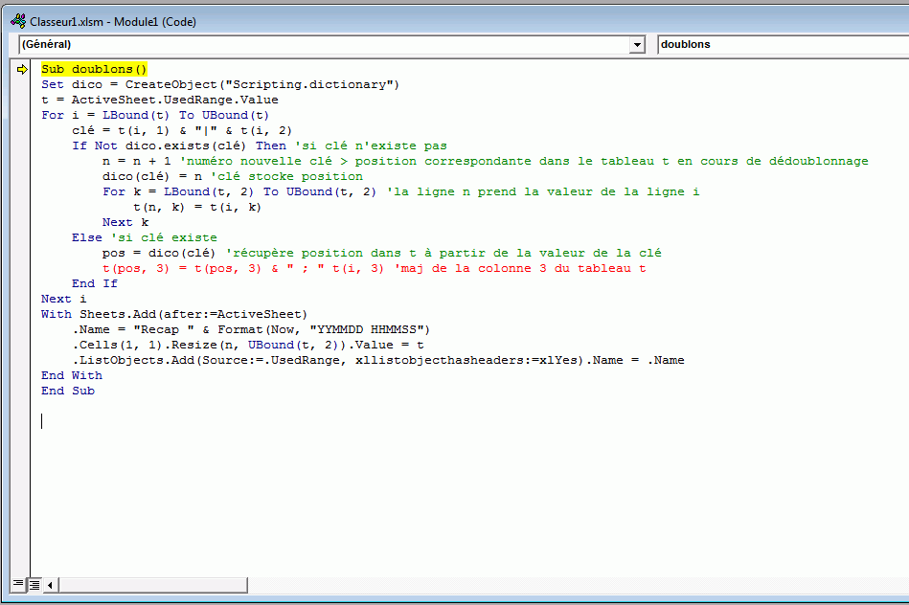Place cursor on highlighted Sub doublons() line

[94, 69]
